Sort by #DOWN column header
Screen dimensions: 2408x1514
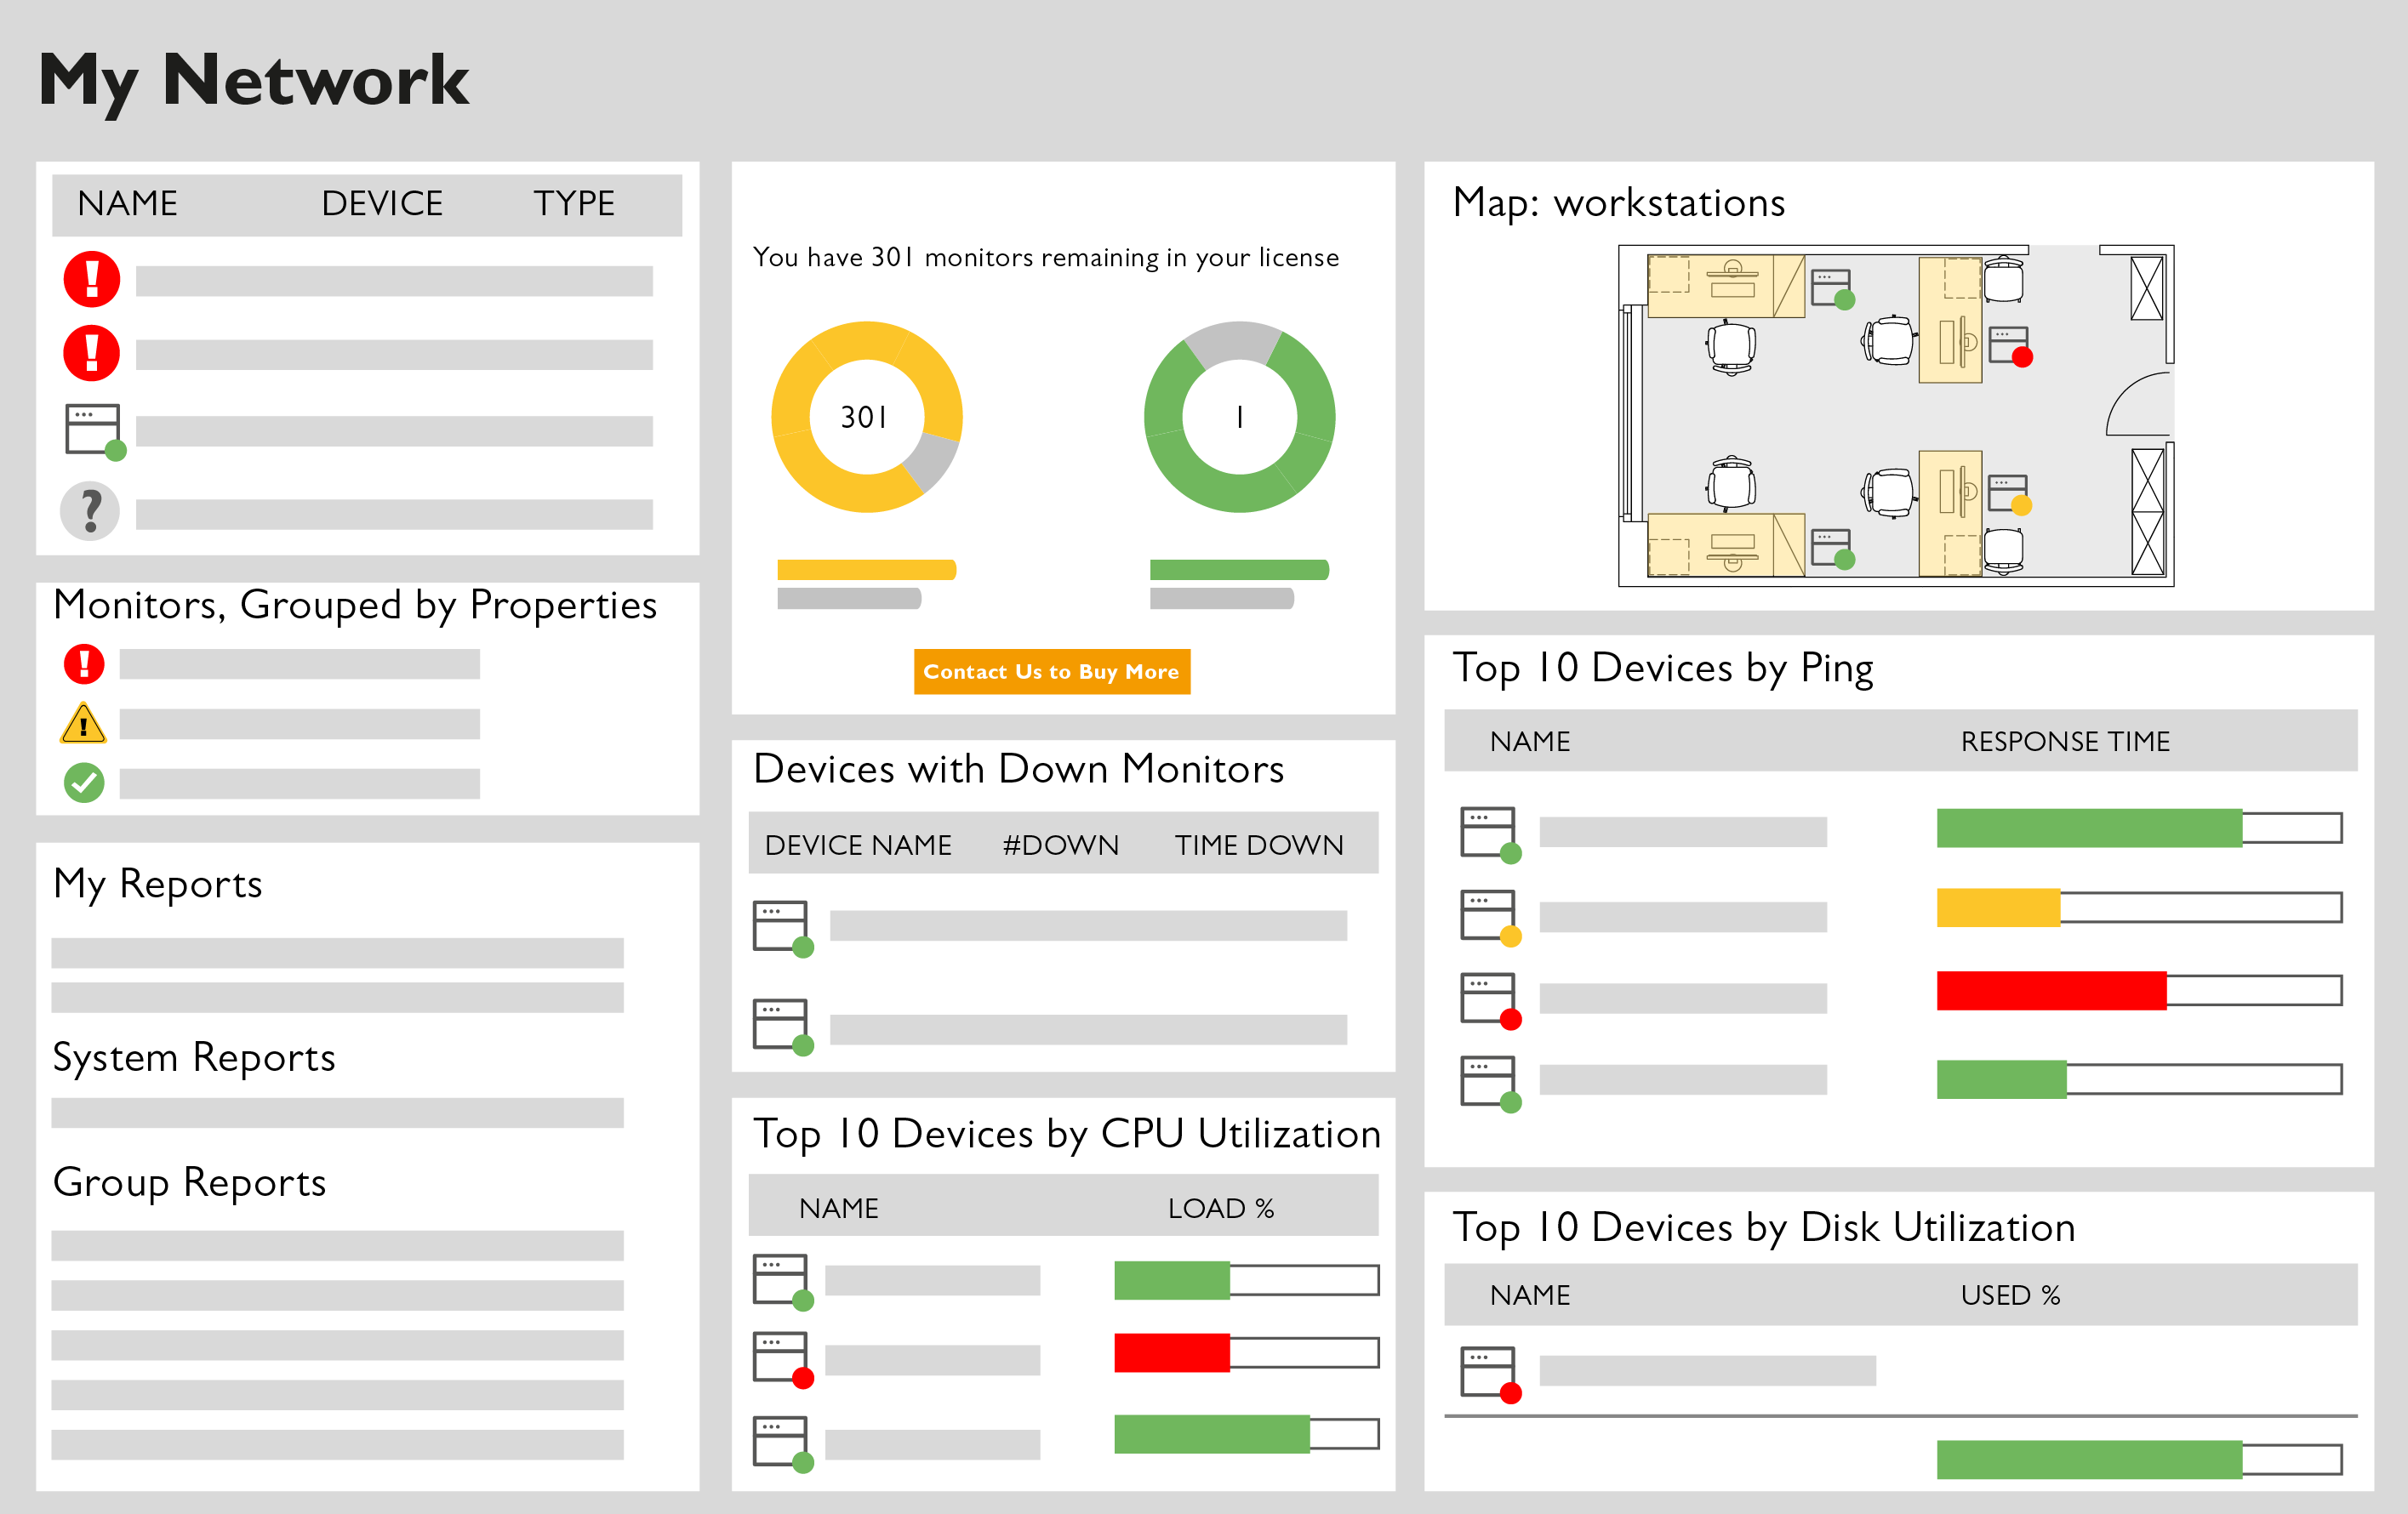[1060, 845]
